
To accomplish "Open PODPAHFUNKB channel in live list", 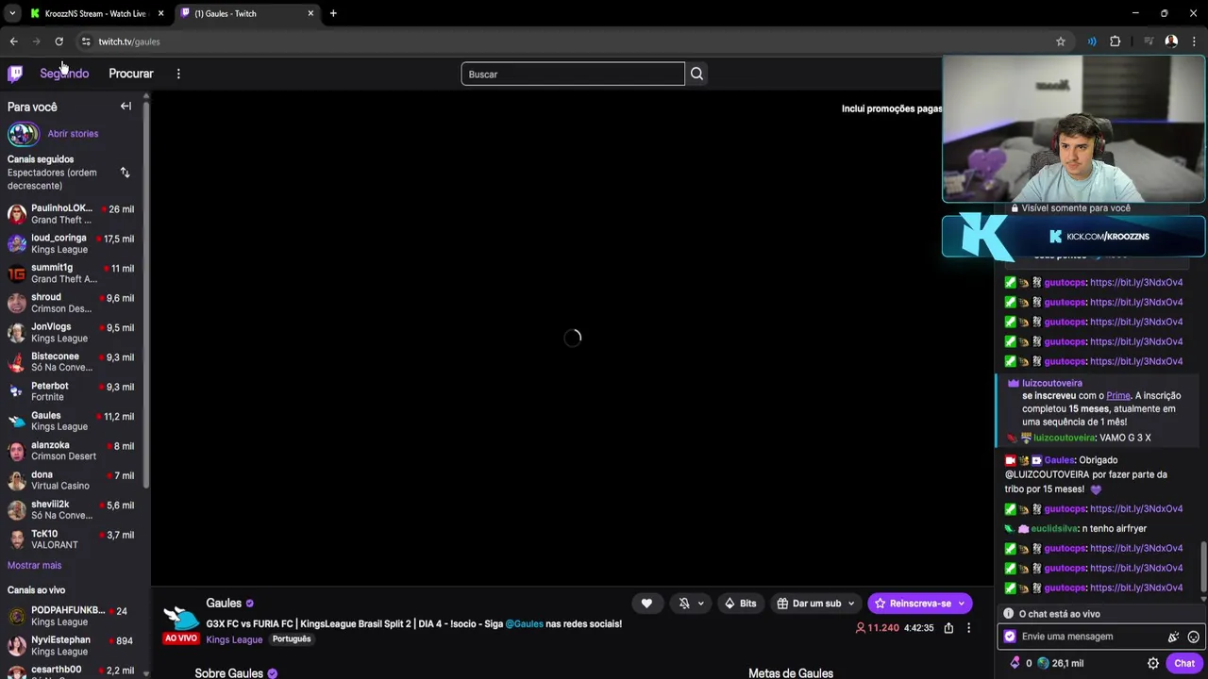I will point(74,616).
